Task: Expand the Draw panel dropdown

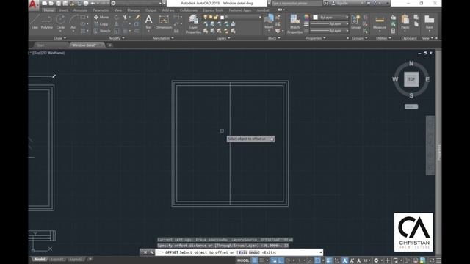Action: [x=60, y=38]
